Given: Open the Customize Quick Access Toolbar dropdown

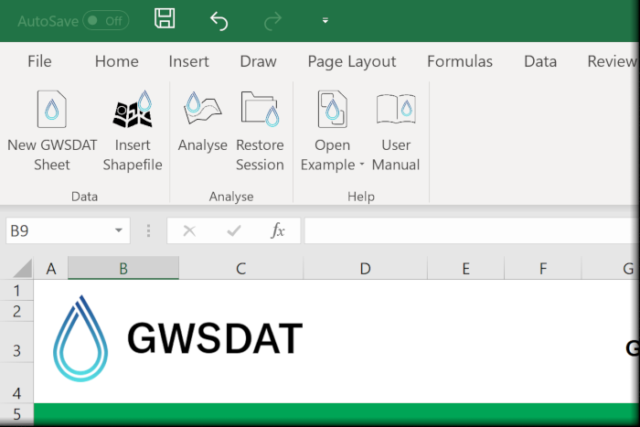Looking at the screenshot, I should click(x=325, y=20).
